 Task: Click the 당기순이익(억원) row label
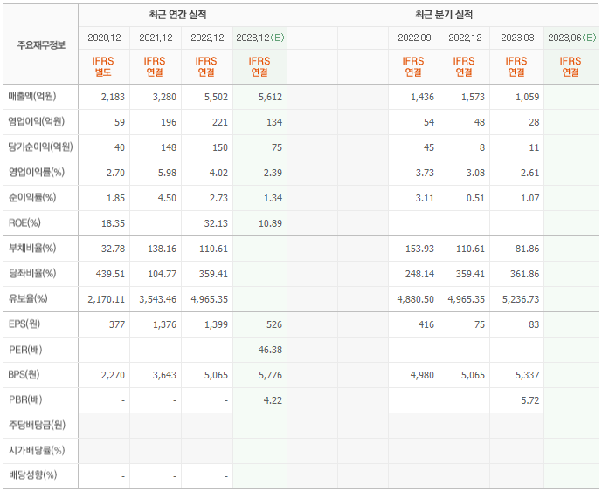coord(41,147)
